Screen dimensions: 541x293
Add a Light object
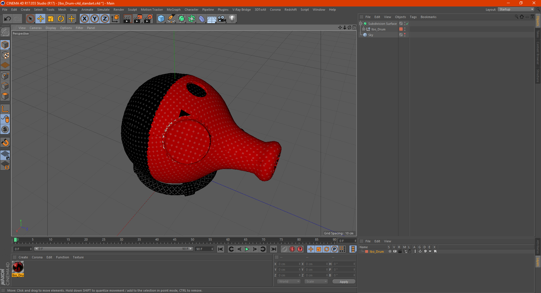(232, 19)
